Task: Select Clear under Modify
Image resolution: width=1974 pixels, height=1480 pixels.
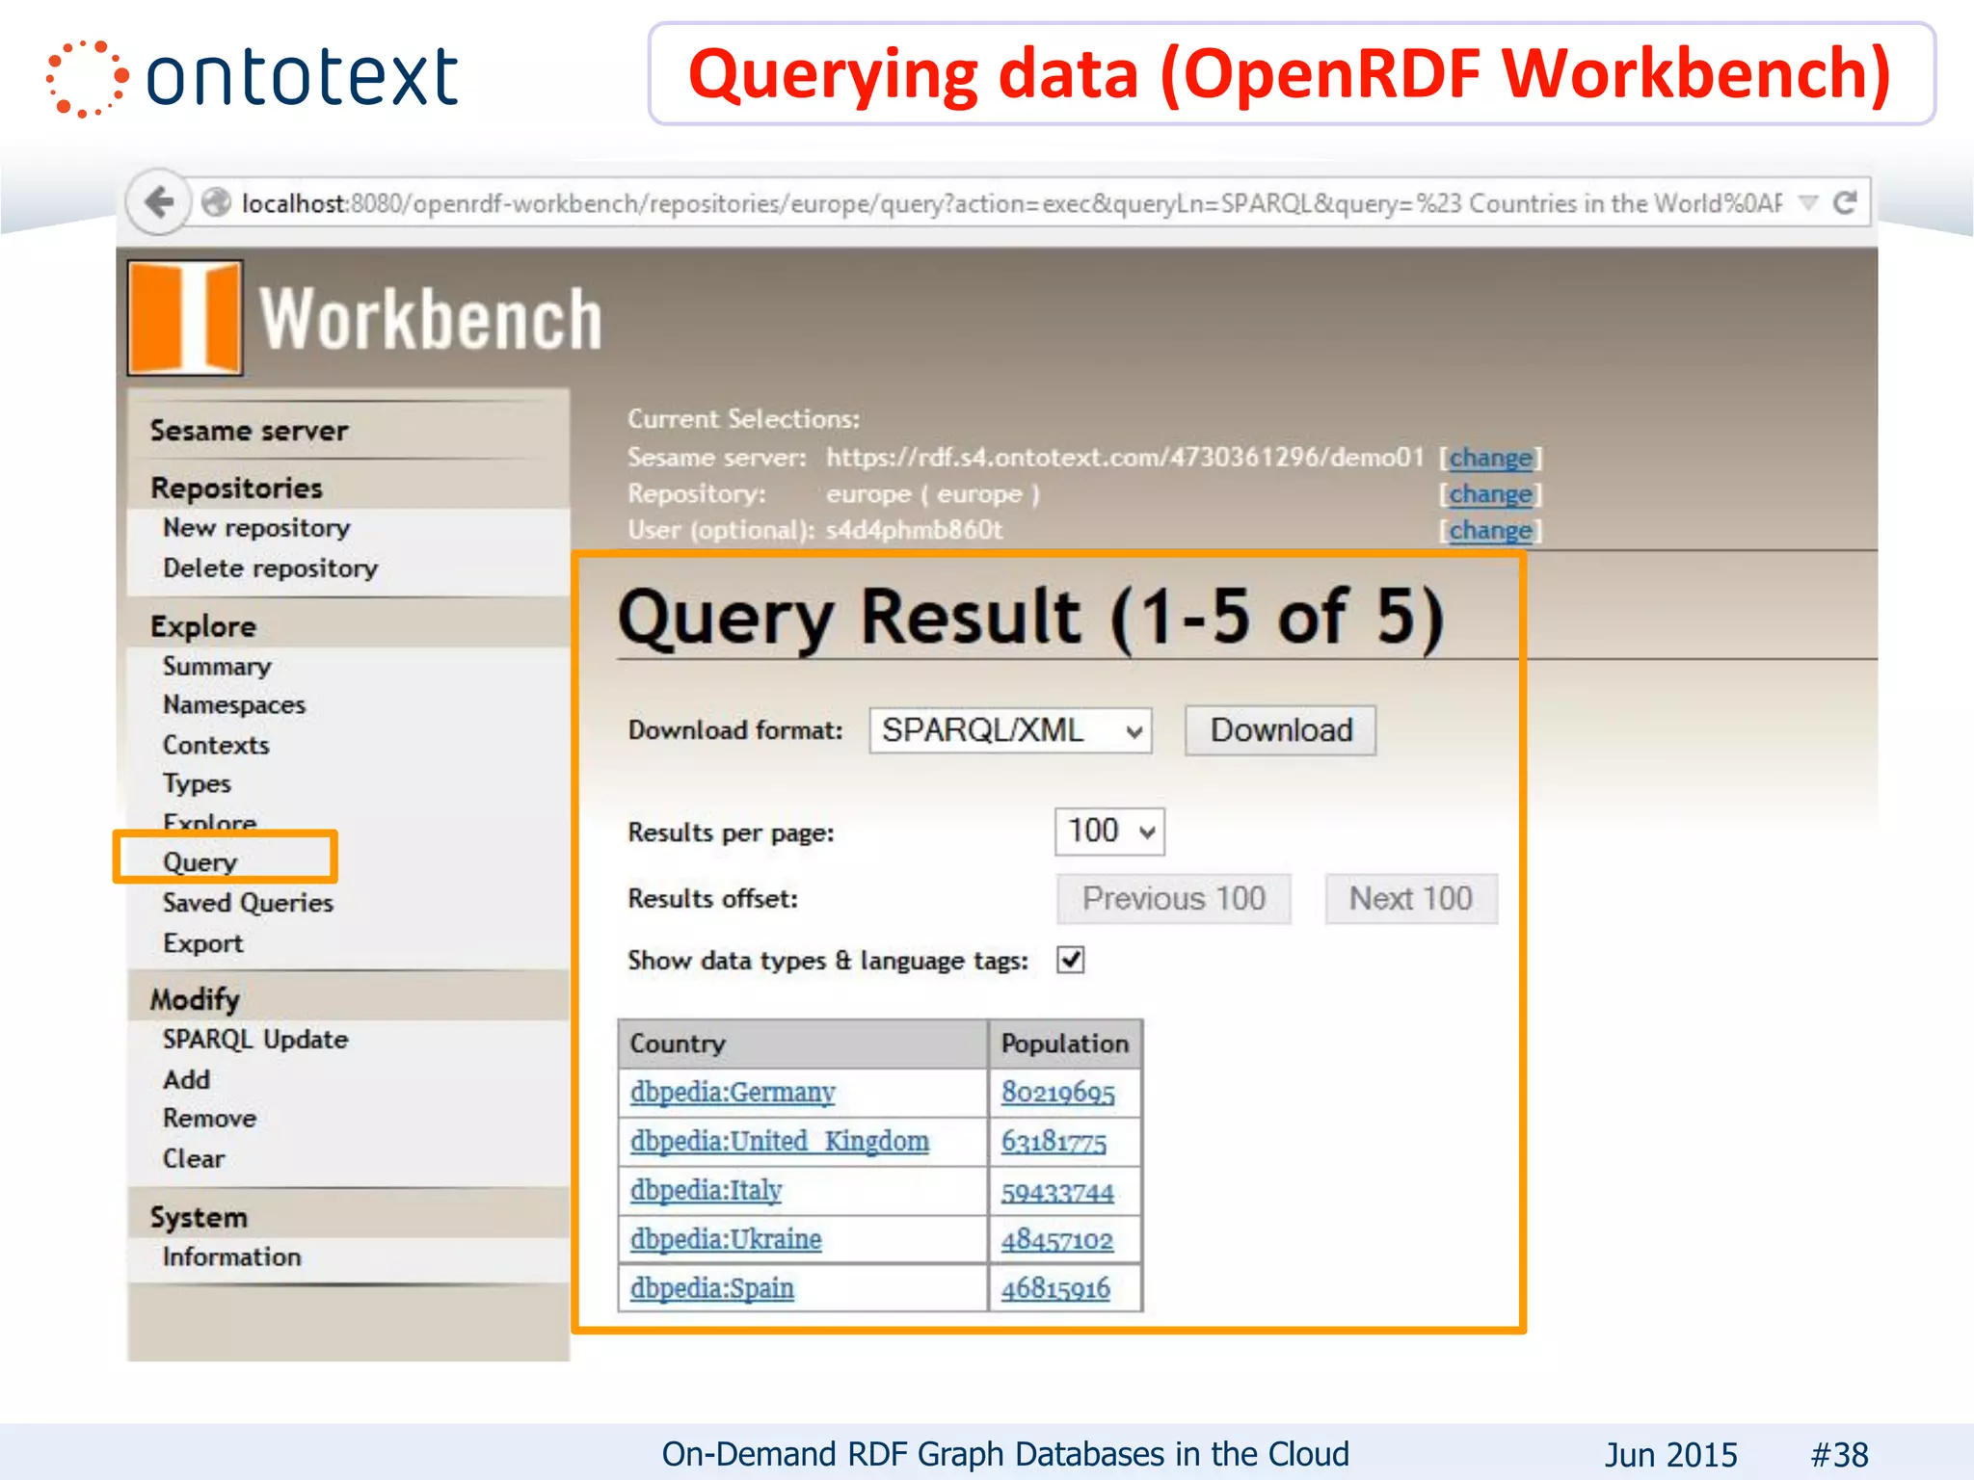Action: click(194, 1159)
